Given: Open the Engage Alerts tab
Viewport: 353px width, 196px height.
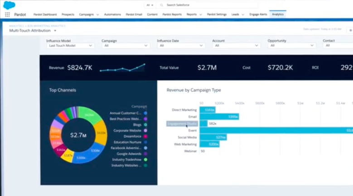Looking at the screenshot, I should click(x=258, y=14).
